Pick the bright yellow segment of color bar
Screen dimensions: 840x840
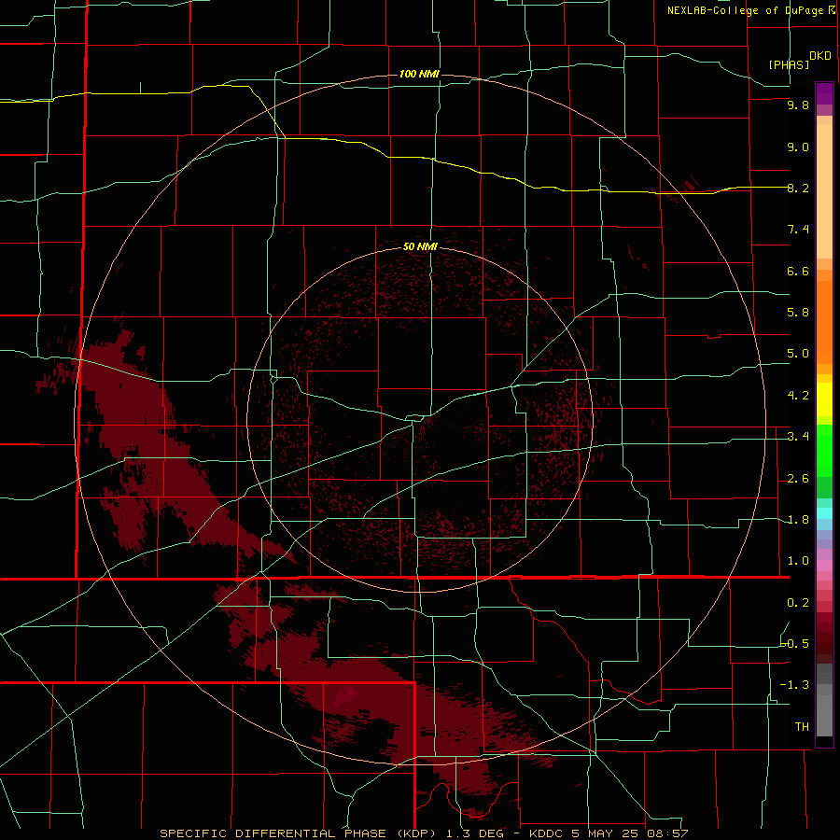click(824, 399)
